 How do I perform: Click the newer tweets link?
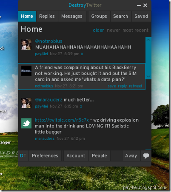114,30
